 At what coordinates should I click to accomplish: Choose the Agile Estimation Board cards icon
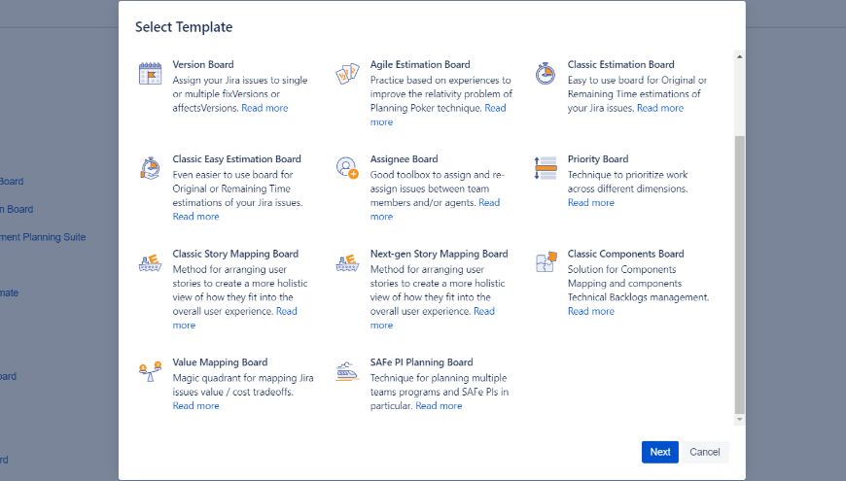[347, 73]
